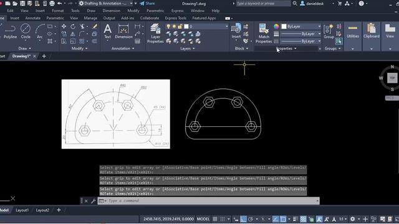Add a new layout tab
This screenshot has height=224, width=399.
pyautogui.click(x=59, y=210)
